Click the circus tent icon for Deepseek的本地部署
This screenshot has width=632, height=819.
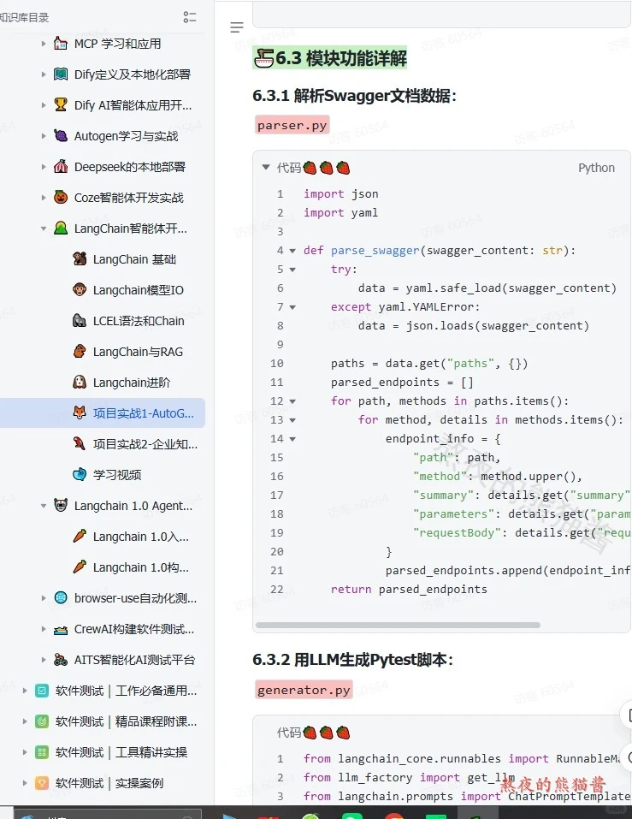pos(61,167)
